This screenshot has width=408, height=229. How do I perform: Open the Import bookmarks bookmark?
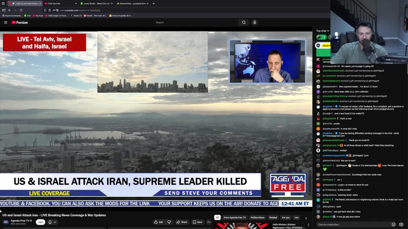[x=12, y=16]
